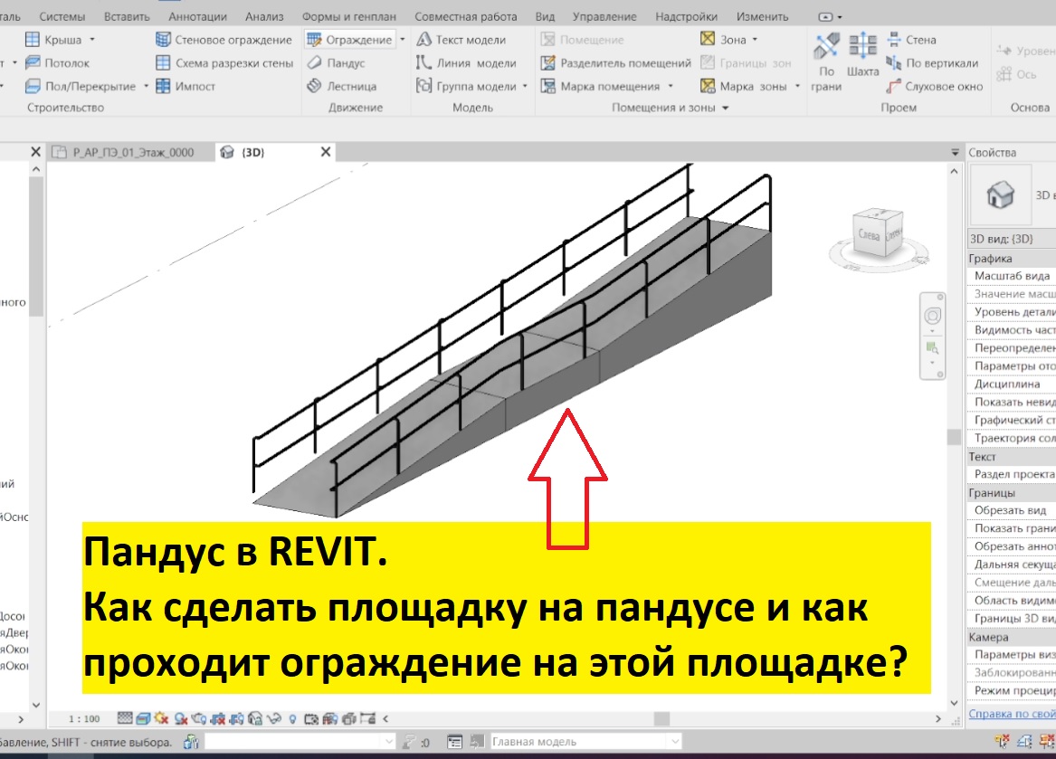Select Марка зоны area tag tool
This screenshot has height=759, width=1056.
coord(744,86)
